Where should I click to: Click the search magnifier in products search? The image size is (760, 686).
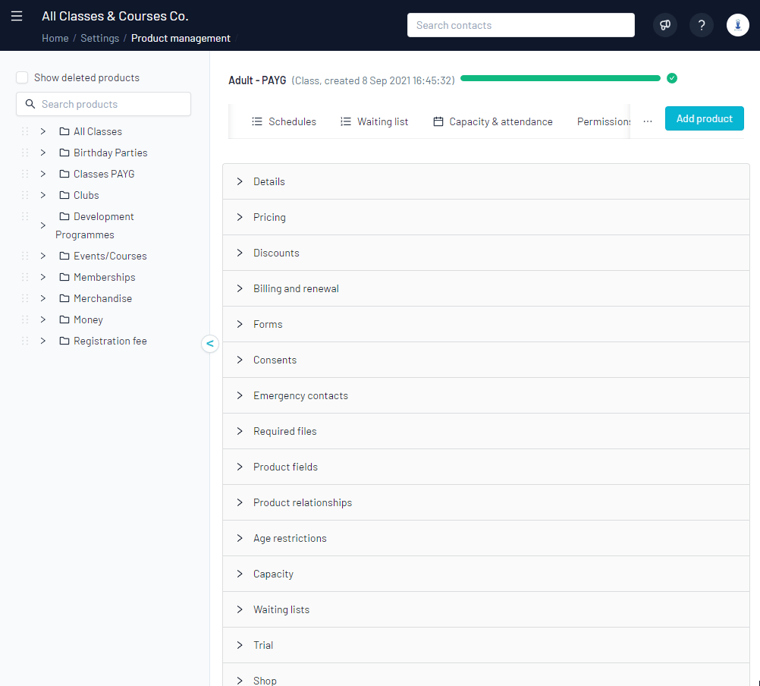click(30, 104)
